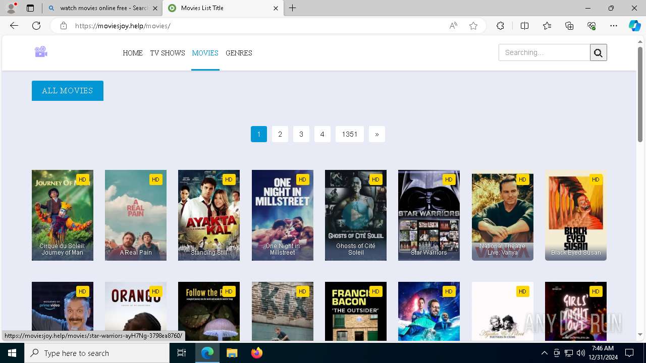Open tab actions menu

click(x=30, y=8)
